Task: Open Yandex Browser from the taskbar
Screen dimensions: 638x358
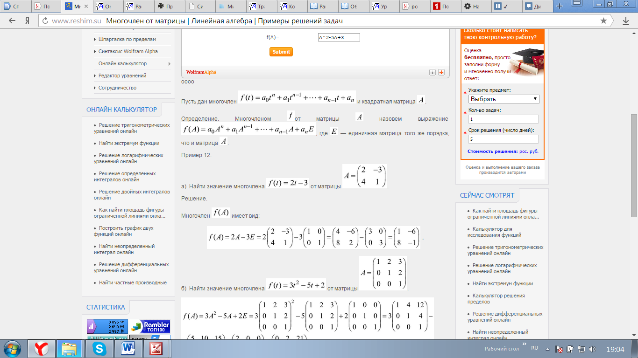Action: [x=42, y=349]
